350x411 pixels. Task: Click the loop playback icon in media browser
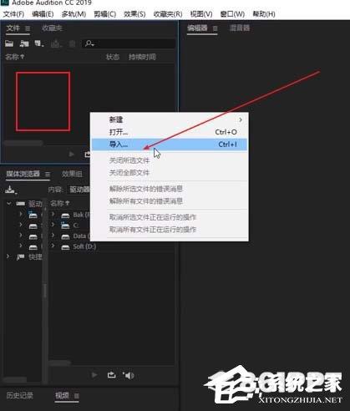112,375
